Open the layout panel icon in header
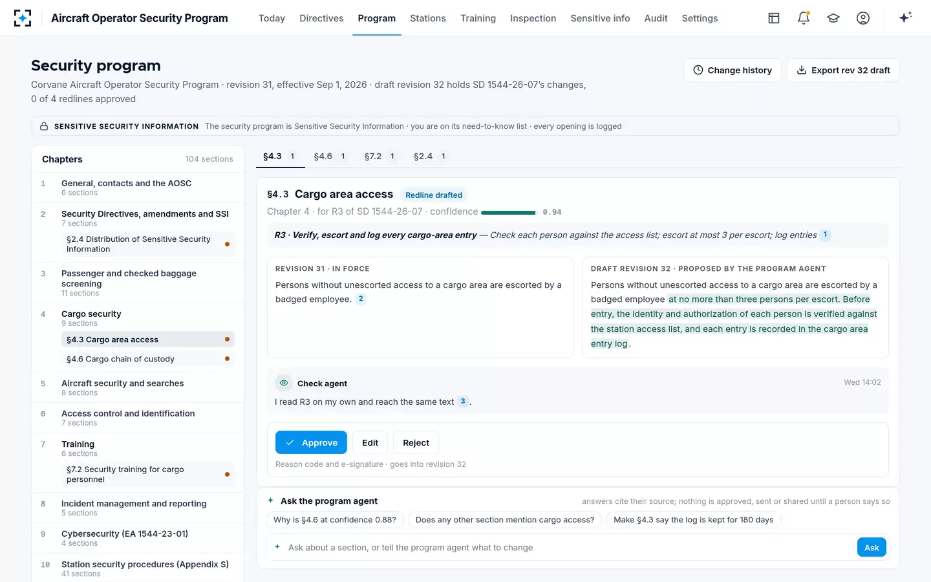Viewport: 931px width, 582px height. point(774,18)
